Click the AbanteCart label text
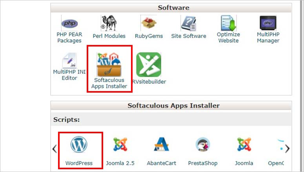 point(162,163)
